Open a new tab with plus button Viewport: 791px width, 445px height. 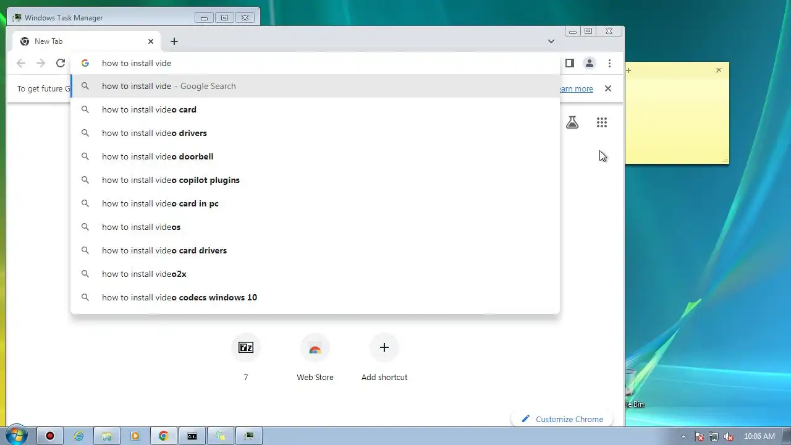174,41
